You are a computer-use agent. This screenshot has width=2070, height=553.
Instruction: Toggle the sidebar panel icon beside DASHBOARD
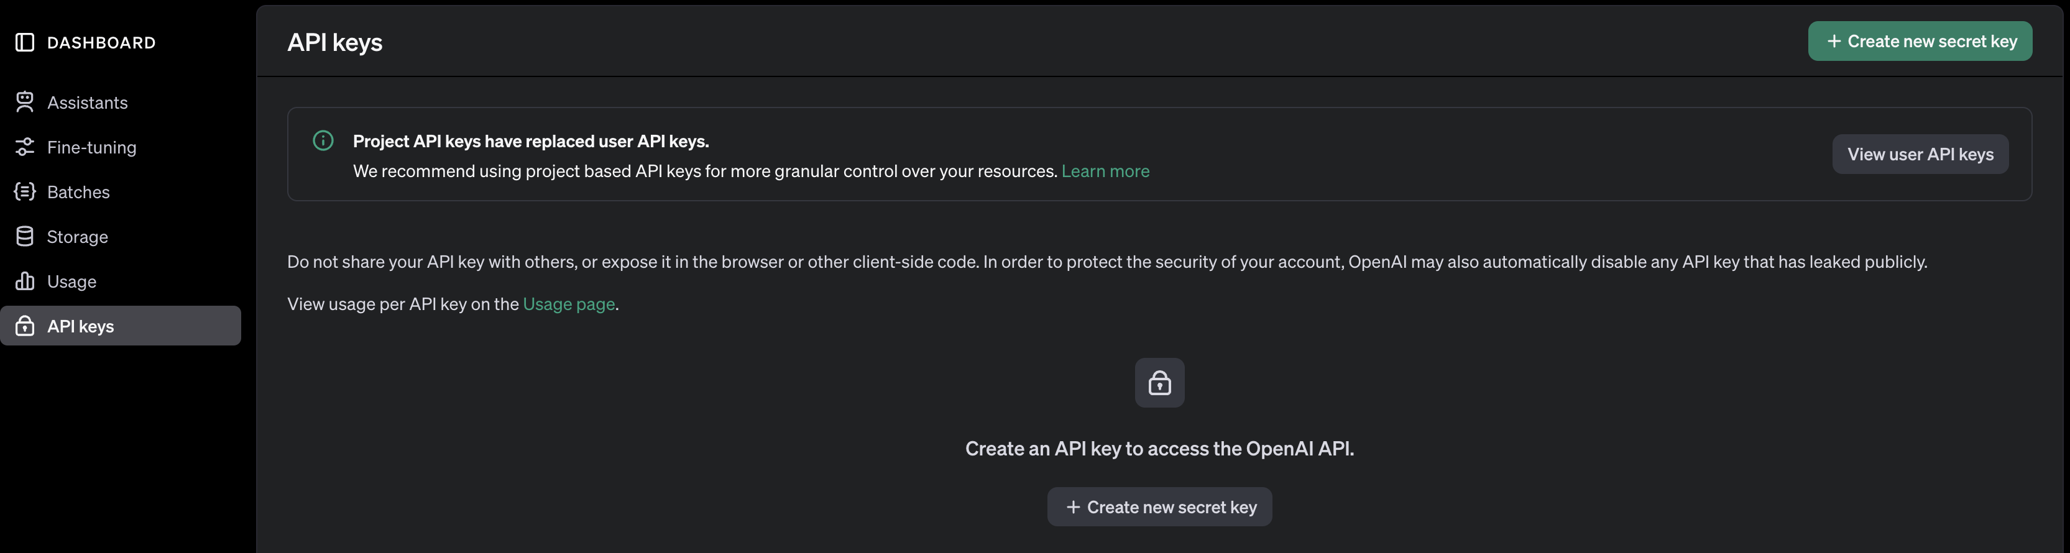[25, 43]
